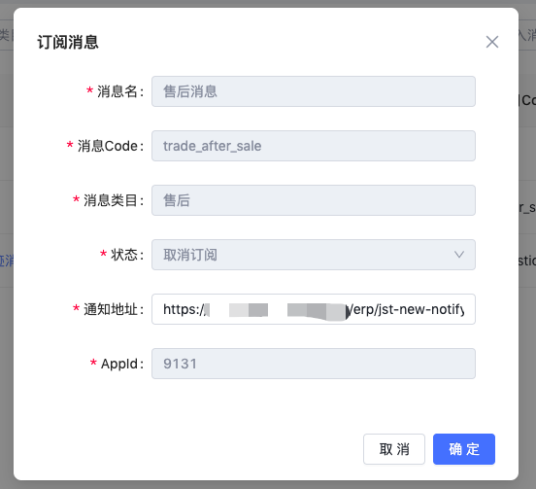This screenshot has width=536, height=489.
Task: Open the 状态 dropdown showing 取消订阅
Action: 314,255
